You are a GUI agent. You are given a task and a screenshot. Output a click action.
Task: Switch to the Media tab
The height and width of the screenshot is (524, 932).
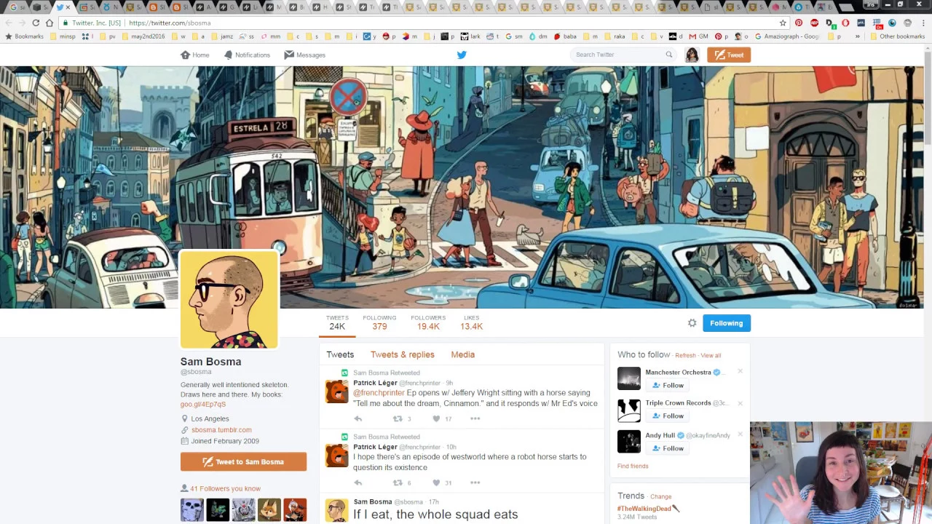(x=463, y=354)
